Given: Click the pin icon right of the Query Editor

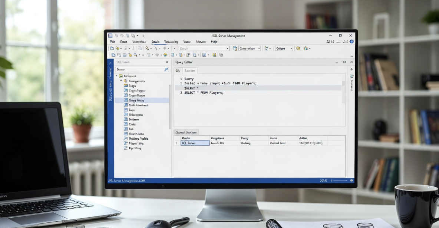Looking at the screenshot, I should [352, 69].
